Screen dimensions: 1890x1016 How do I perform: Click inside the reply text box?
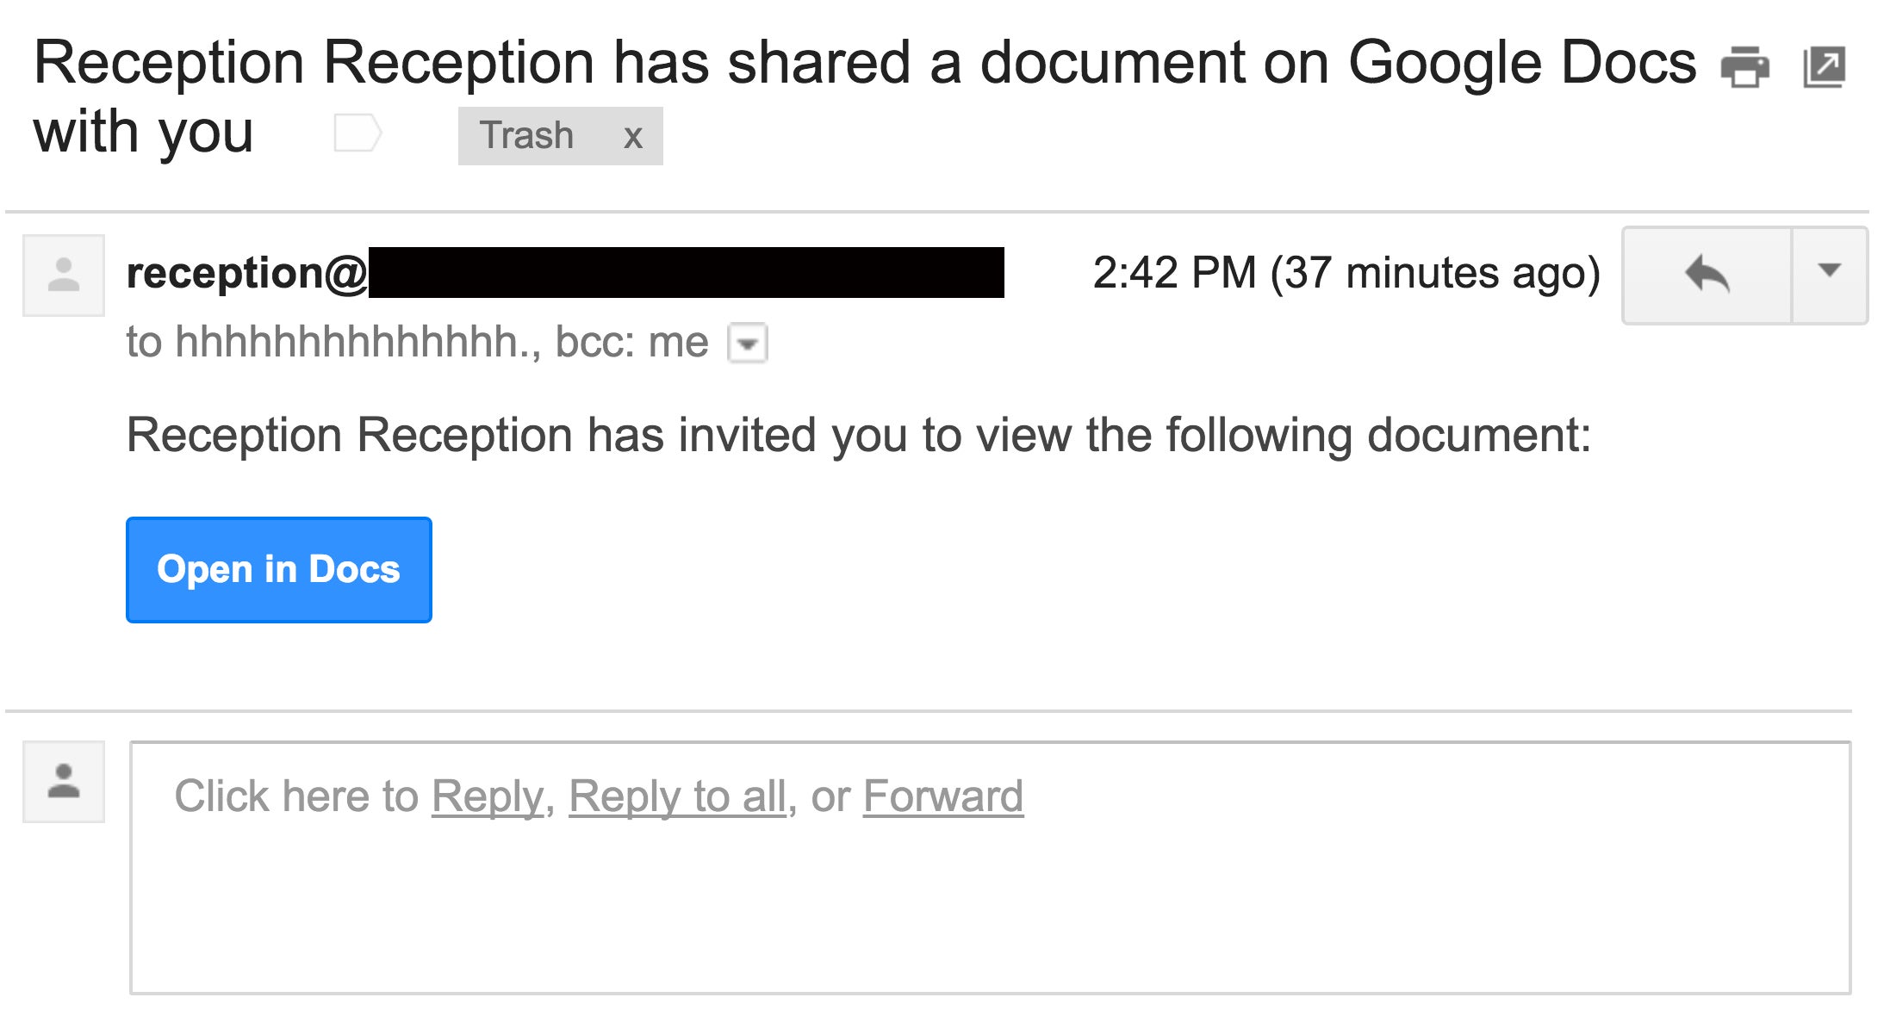pyautogui.click(x=991, y=868)
